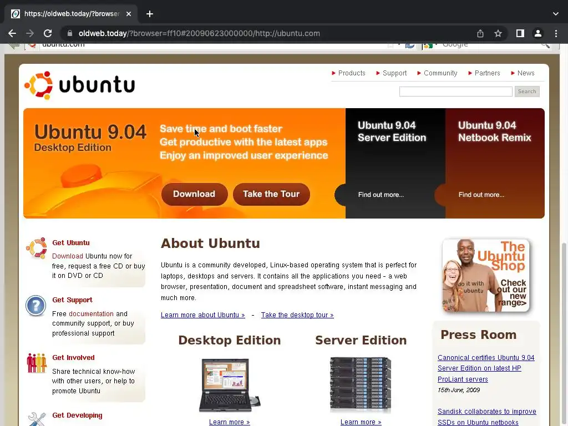The width and height of the screenshot is (568, 426).
Task: Open Take the desktop tour link
Action: point(297,315)
